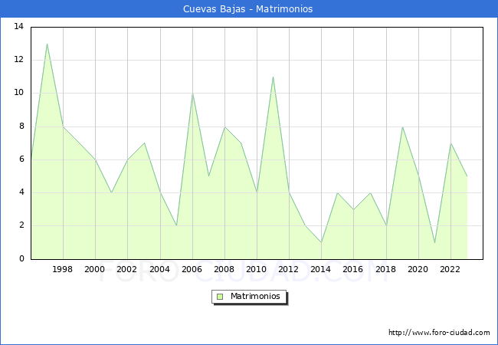Screen dimensions: 498x345
Task: Click the chart title 'Cuevas Bajas - Matrimonios'
Action: coord(247,9)
